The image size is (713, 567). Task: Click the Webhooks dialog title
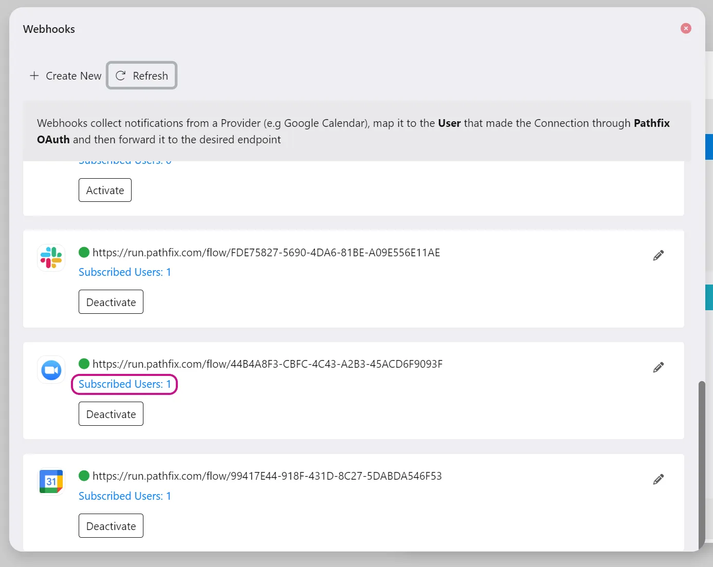(49, 29)
